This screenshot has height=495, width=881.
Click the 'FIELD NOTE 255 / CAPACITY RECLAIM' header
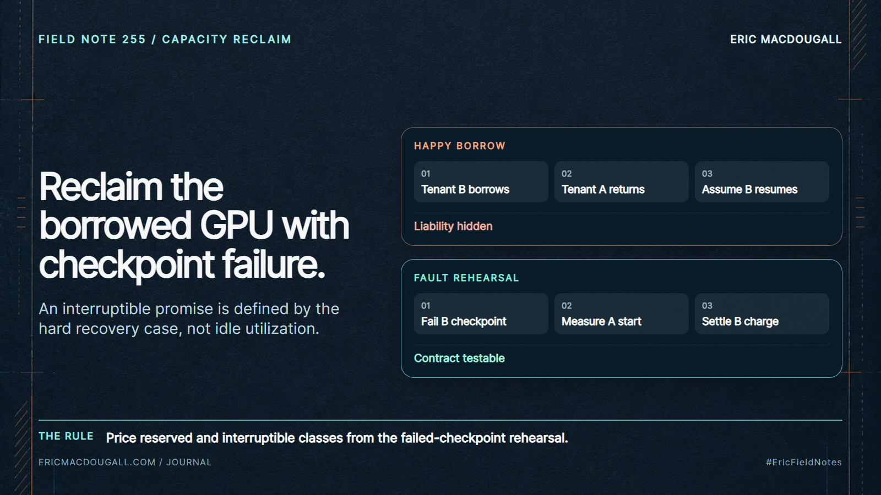[x=165, y=40]
